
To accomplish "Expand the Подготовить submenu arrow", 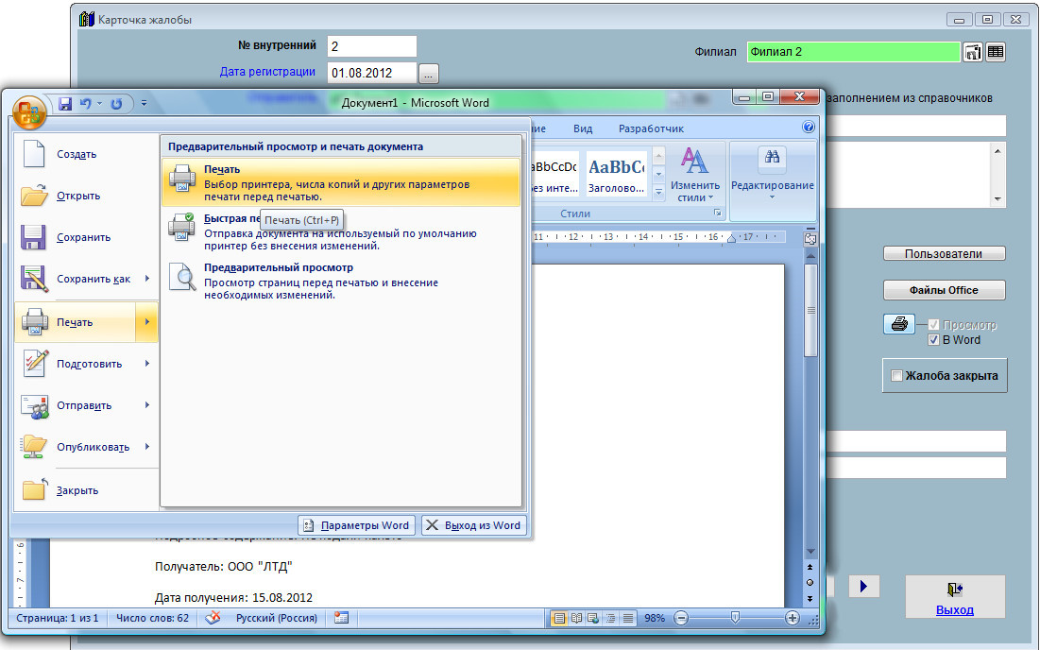I will [x=147, y=364].
